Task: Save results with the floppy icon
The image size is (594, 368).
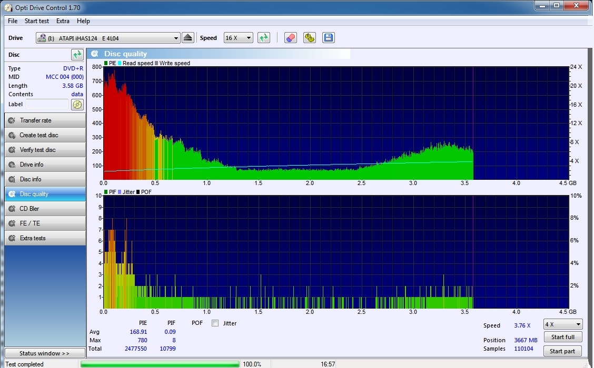Action: click(x=329, y=38)
